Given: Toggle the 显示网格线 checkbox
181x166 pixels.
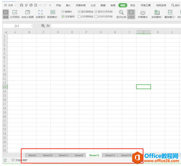Looking at the screenshot, I should (x=79, y=11).
